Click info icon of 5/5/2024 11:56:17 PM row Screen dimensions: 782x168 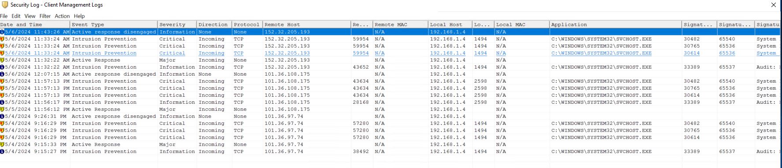(x=2, y=102)
